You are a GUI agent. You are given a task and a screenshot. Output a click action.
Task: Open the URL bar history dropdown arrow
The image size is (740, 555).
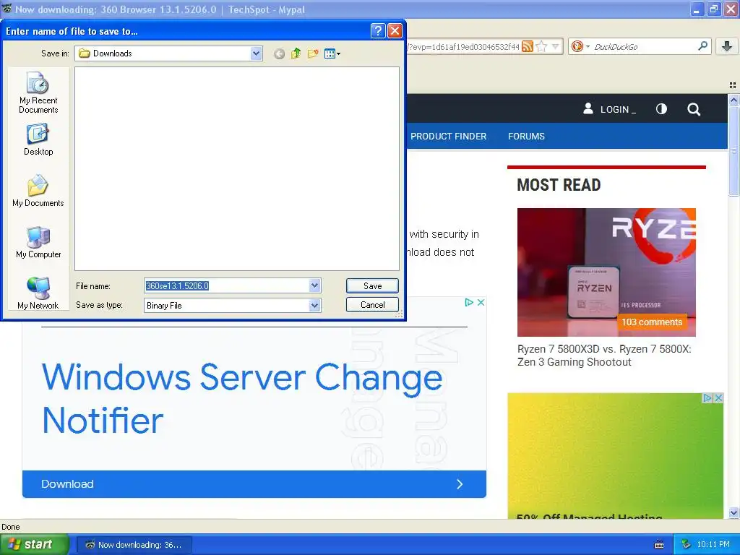pyautogui.click(x=556, y=46)
